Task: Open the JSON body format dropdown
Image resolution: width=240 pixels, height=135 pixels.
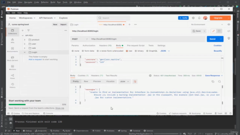Action: click(x=165, y=51)
